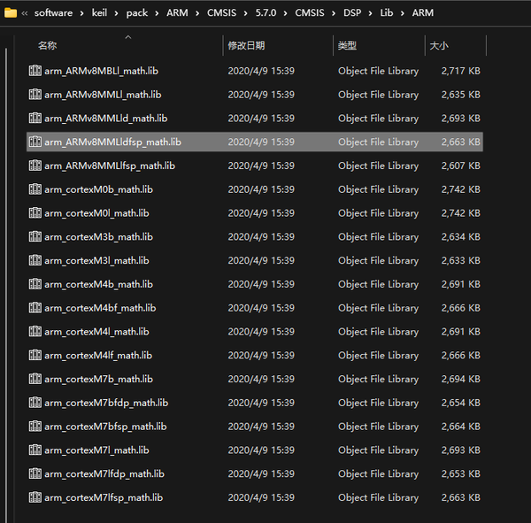
Task: Go to 'keil' breadcrumb folder
Action: (x=99, y=13)
